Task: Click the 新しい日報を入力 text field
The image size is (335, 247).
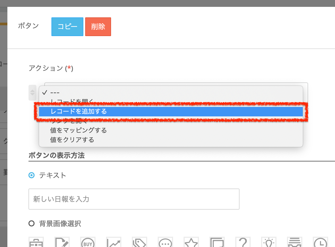Action: [x=134, y=199]
